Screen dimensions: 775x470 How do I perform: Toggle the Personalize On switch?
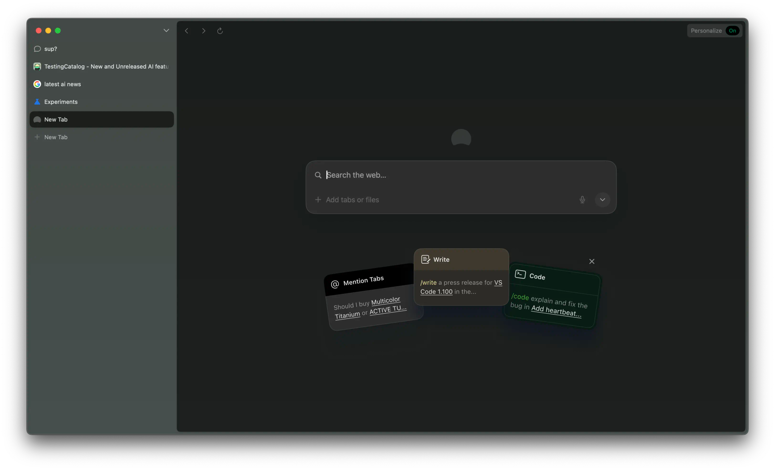coord(732,31)
